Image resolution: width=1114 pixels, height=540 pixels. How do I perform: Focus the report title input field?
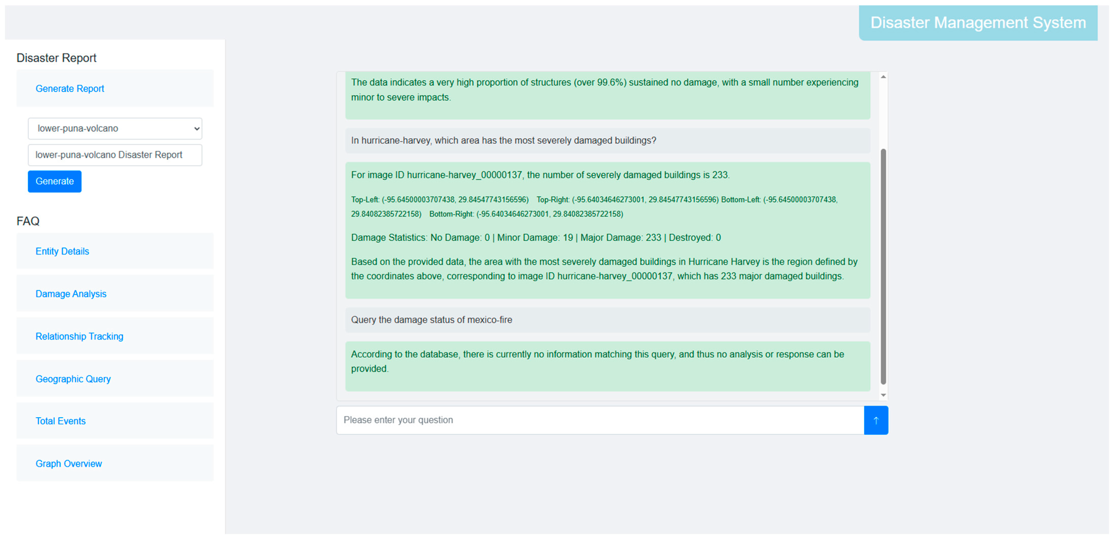[115, 155]
